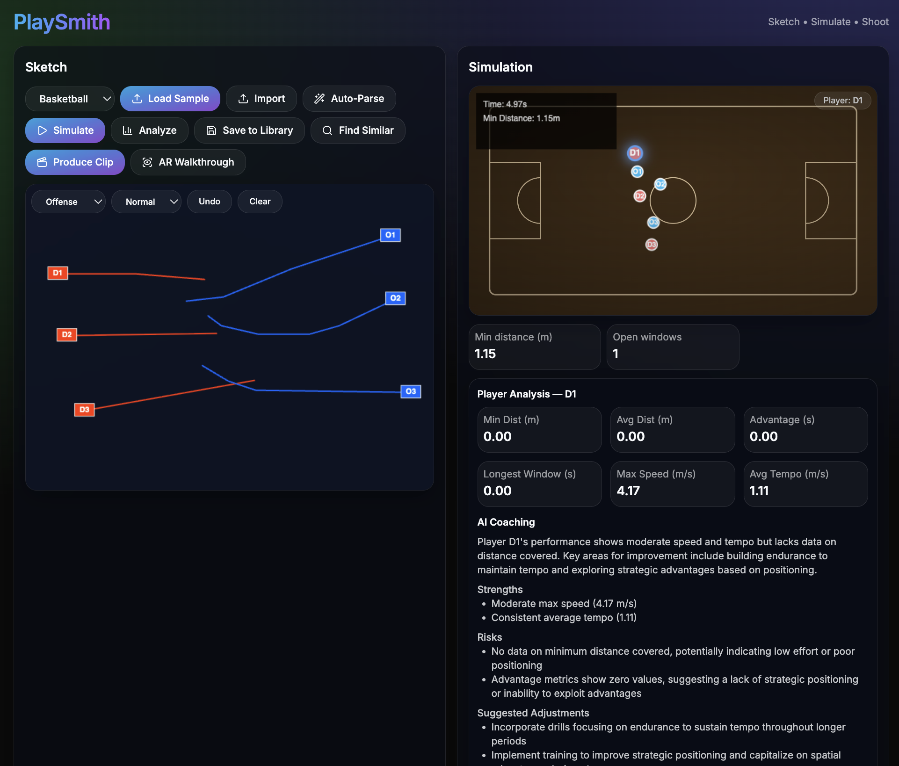899x766 pixels.
Task: Click the Player: D1 badge
Action: [842, 101]
